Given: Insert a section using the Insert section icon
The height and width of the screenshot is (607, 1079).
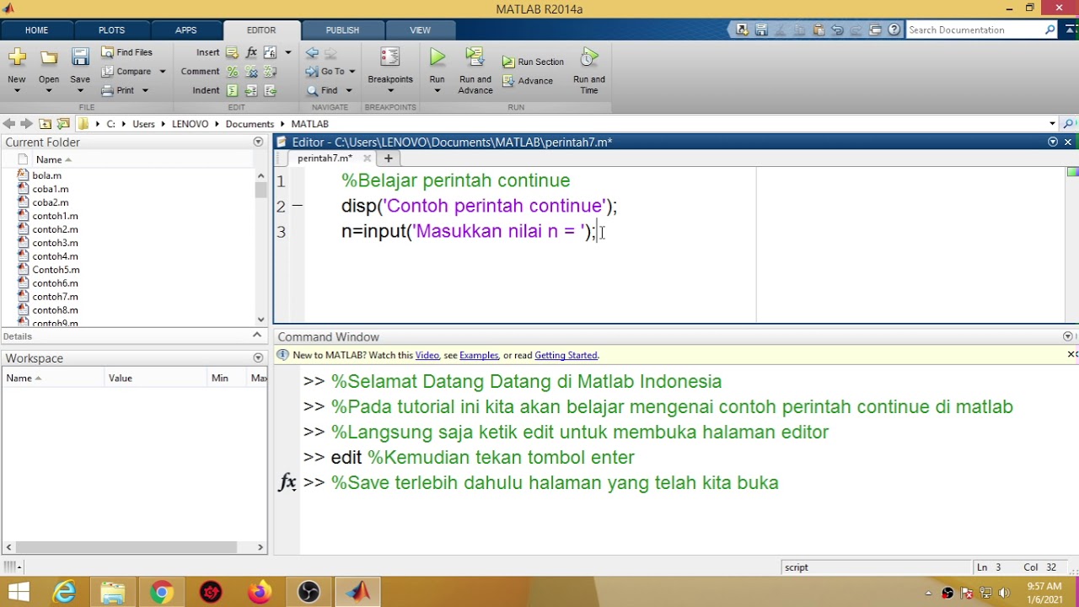Looking at the screenshot, I should [232, 52].
